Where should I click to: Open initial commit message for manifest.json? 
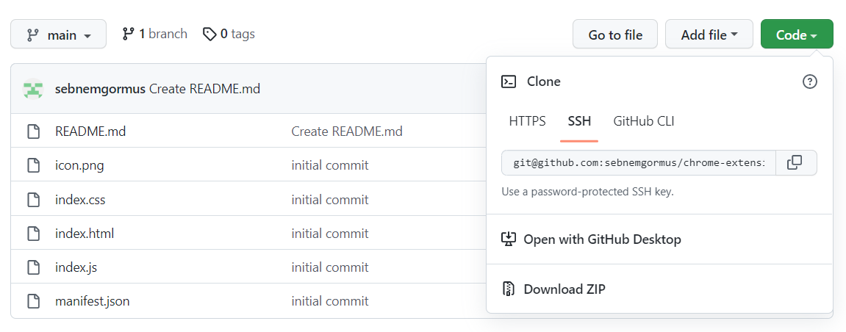[x=330, y=300]
